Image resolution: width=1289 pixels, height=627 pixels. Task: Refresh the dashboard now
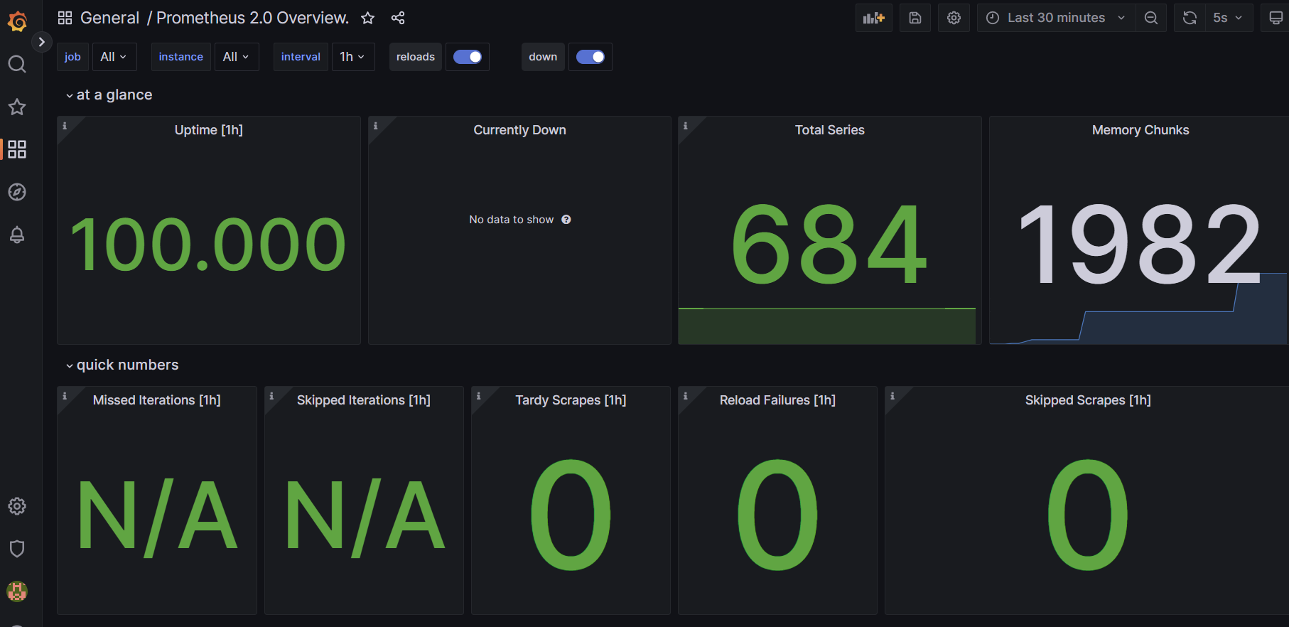[x=1190, y=18]
